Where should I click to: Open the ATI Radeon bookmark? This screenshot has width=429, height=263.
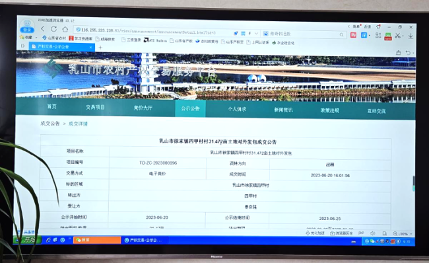click(x=155, y=40)
